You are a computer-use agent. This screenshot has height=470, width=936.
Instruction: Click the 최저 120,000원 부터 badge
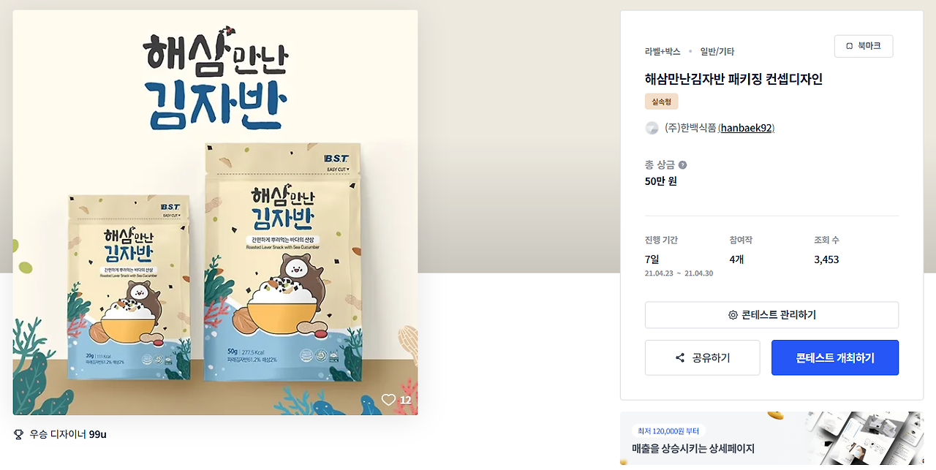pyautogui.click(x=668, y=431)
